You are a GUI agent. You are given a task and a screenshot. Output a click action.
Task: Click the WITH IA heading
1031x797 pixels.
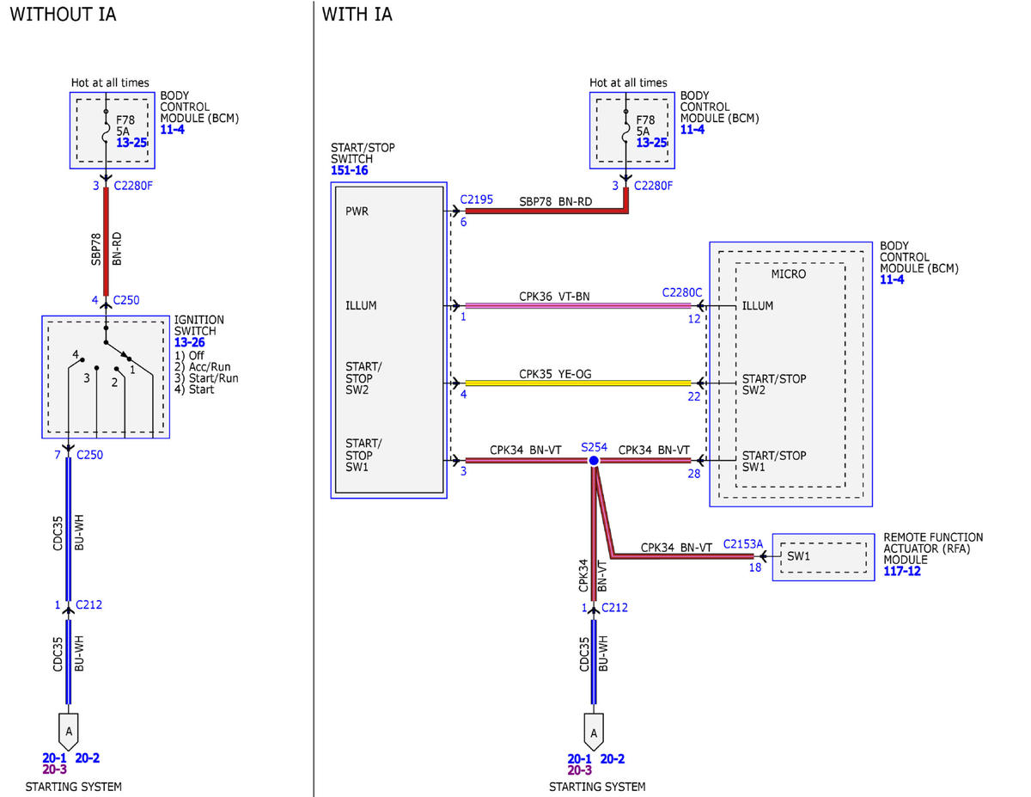(357, 15)
